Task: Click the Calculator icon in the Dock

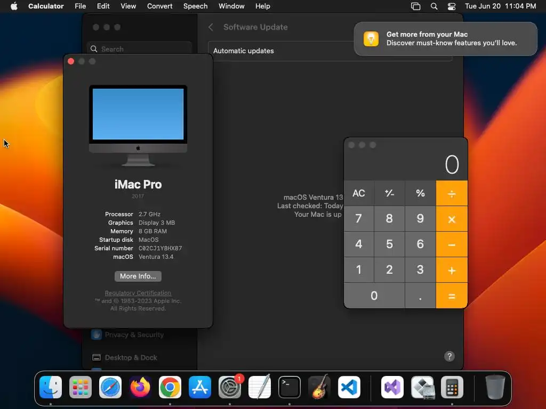Action: [x=452, y=387]
